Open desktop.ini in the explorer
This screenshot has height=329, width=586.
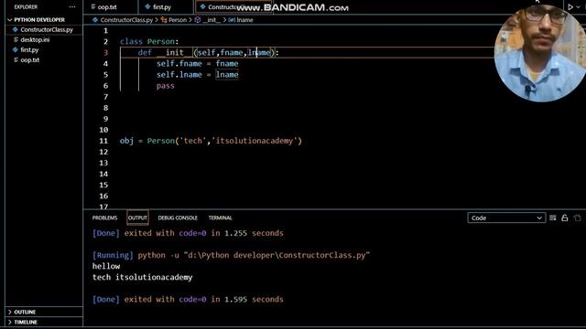click(x=35, y=39)
